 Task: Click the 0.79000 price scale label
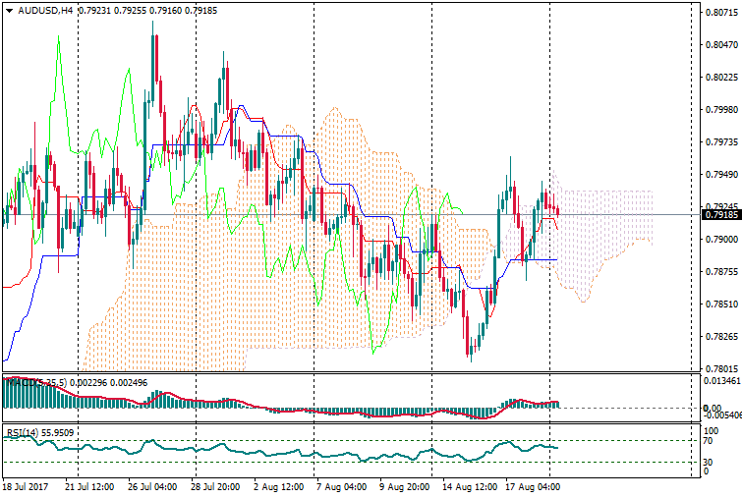tap(721, 240)
